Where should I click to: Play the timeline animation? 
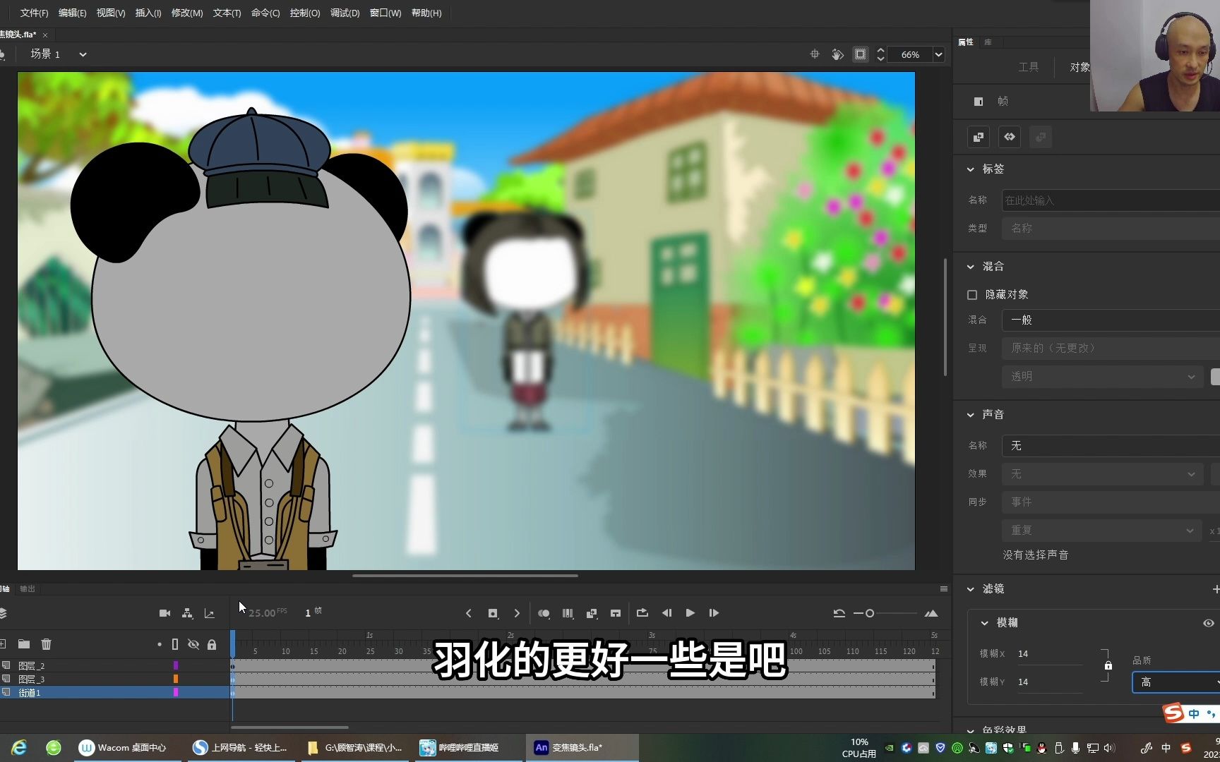tap(690, 613)
